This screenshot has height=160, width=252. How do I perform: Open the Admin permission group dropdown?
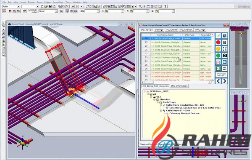pos(18,6)
